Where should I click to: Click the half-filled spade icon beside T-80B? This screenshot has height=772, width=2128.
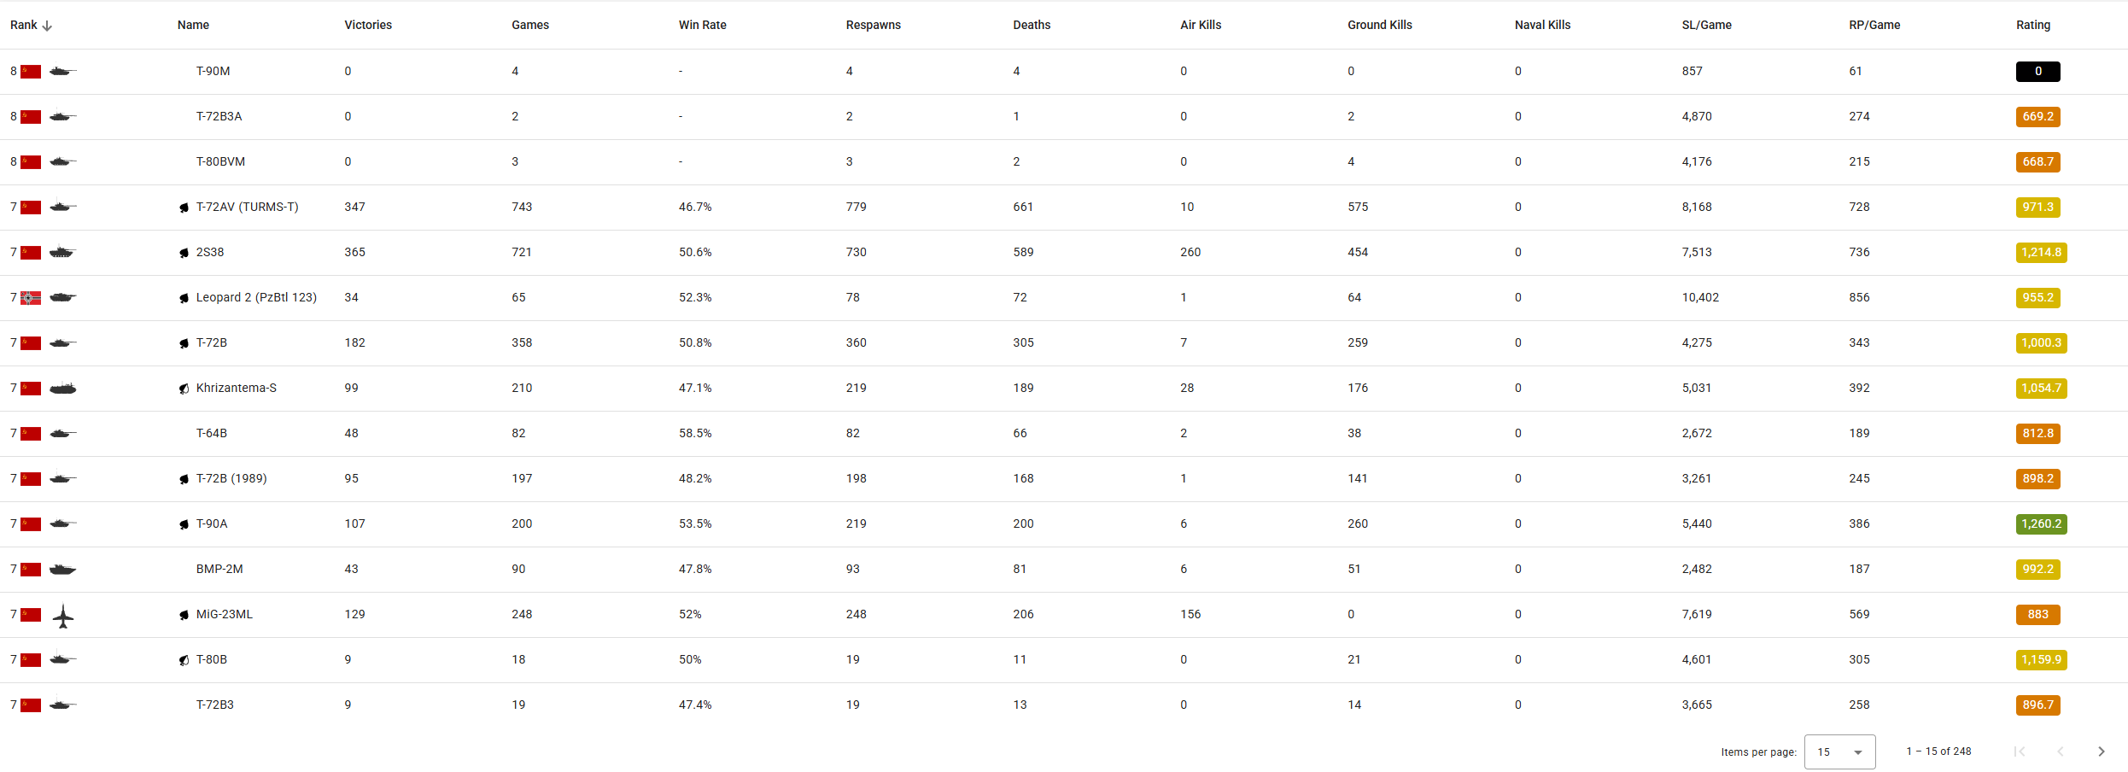point(184,660)
